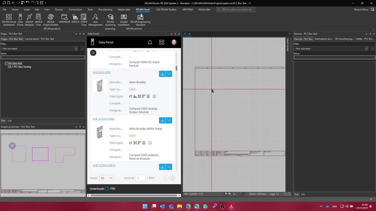
Task: Download the A-B_N.5069-ARM part
Action: (x=162, y=120)
